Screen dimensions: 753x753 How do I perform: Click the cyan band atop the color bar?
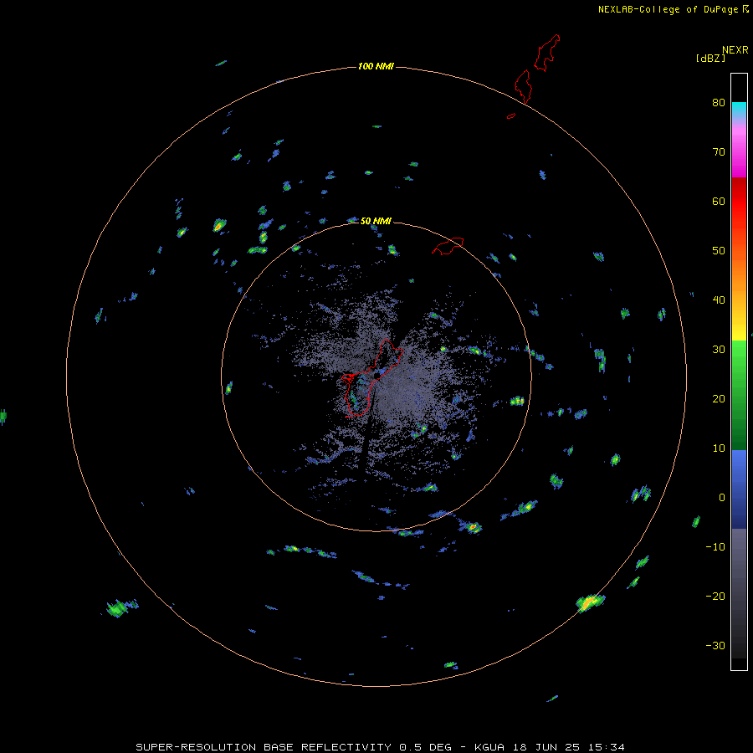point(739,110)
